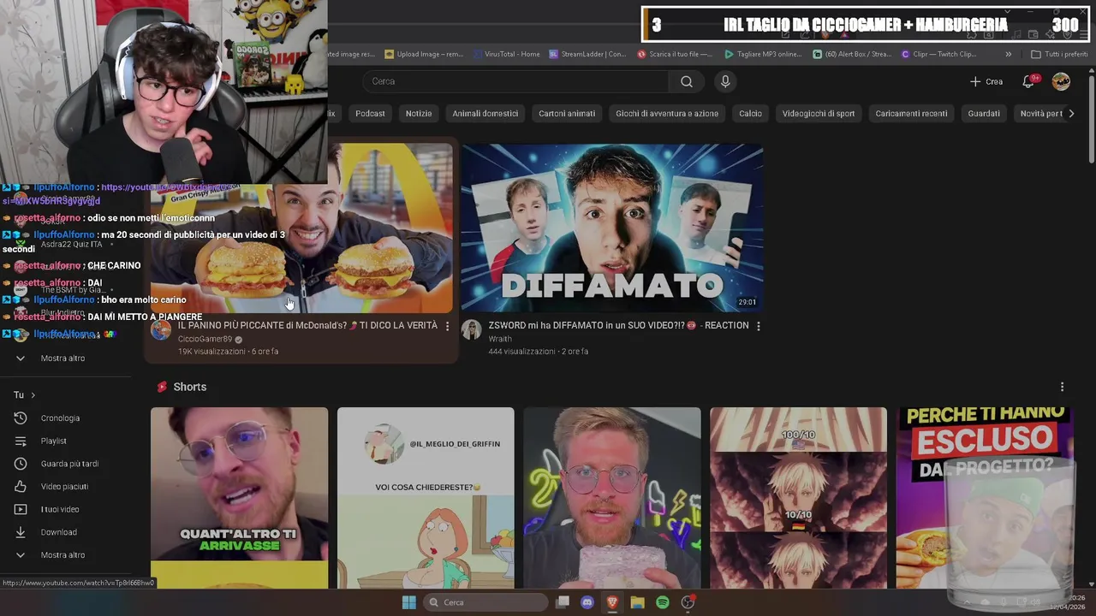Open the (60) Alert Box bookmark

[x=851, y=54]
